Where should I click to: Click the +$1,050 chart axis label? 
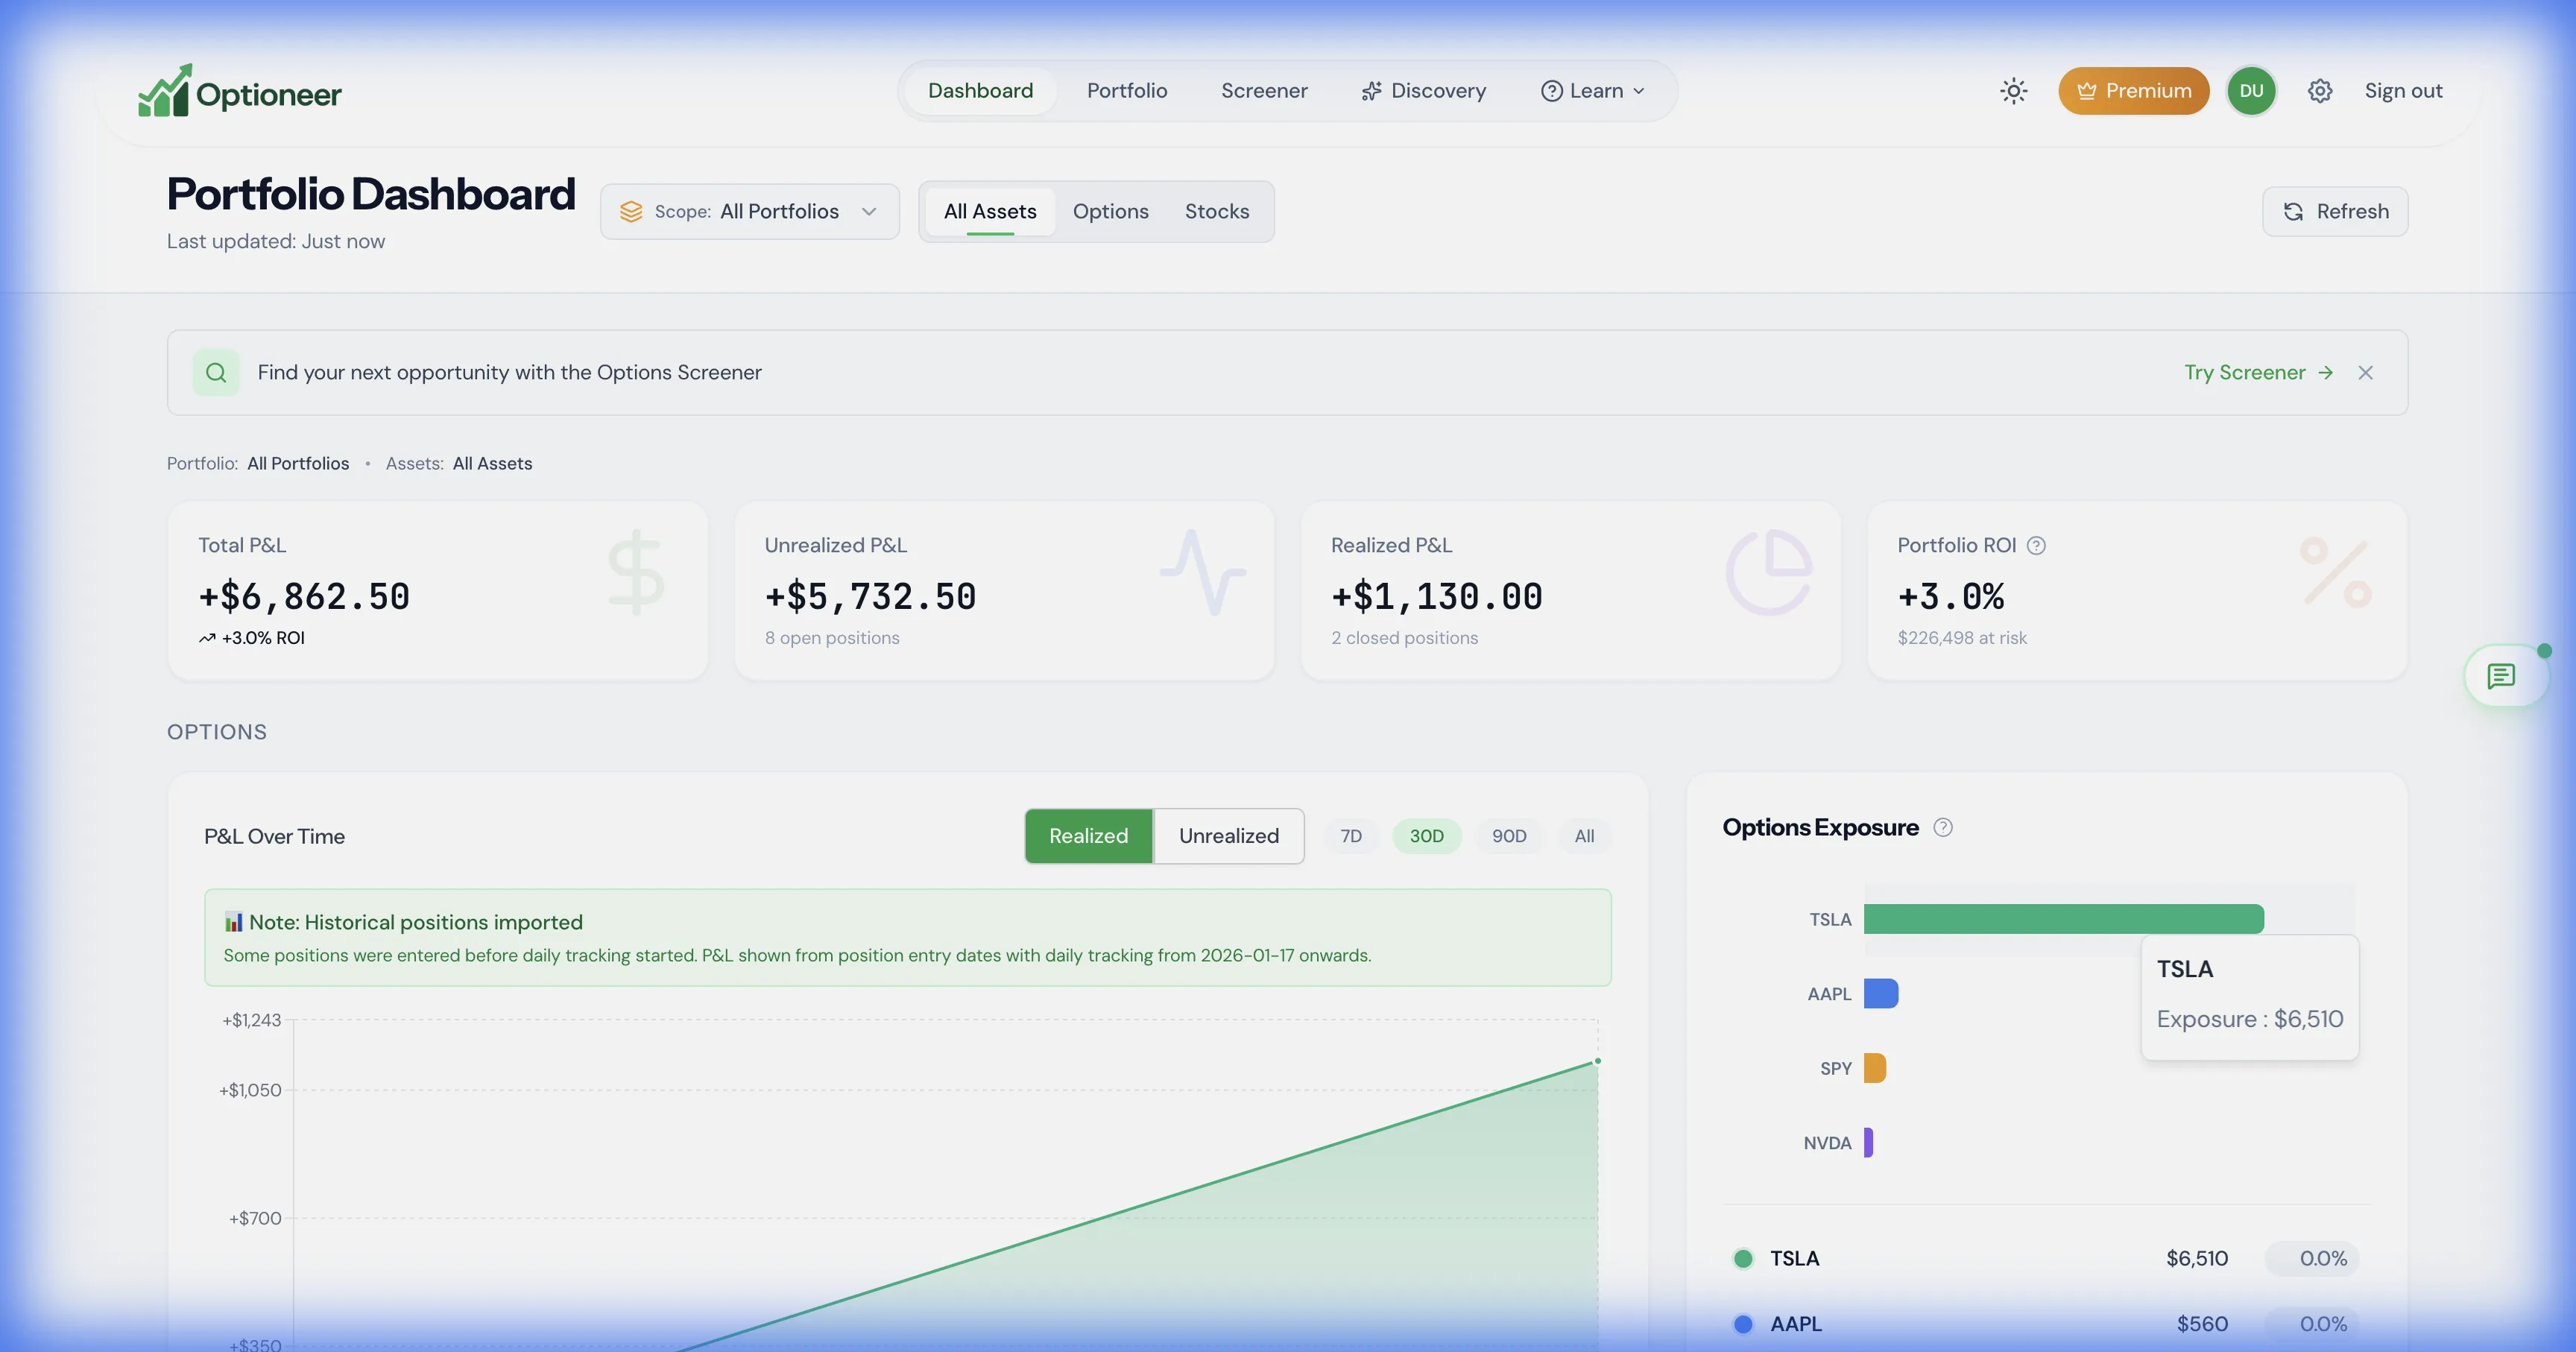point(250,1090)
